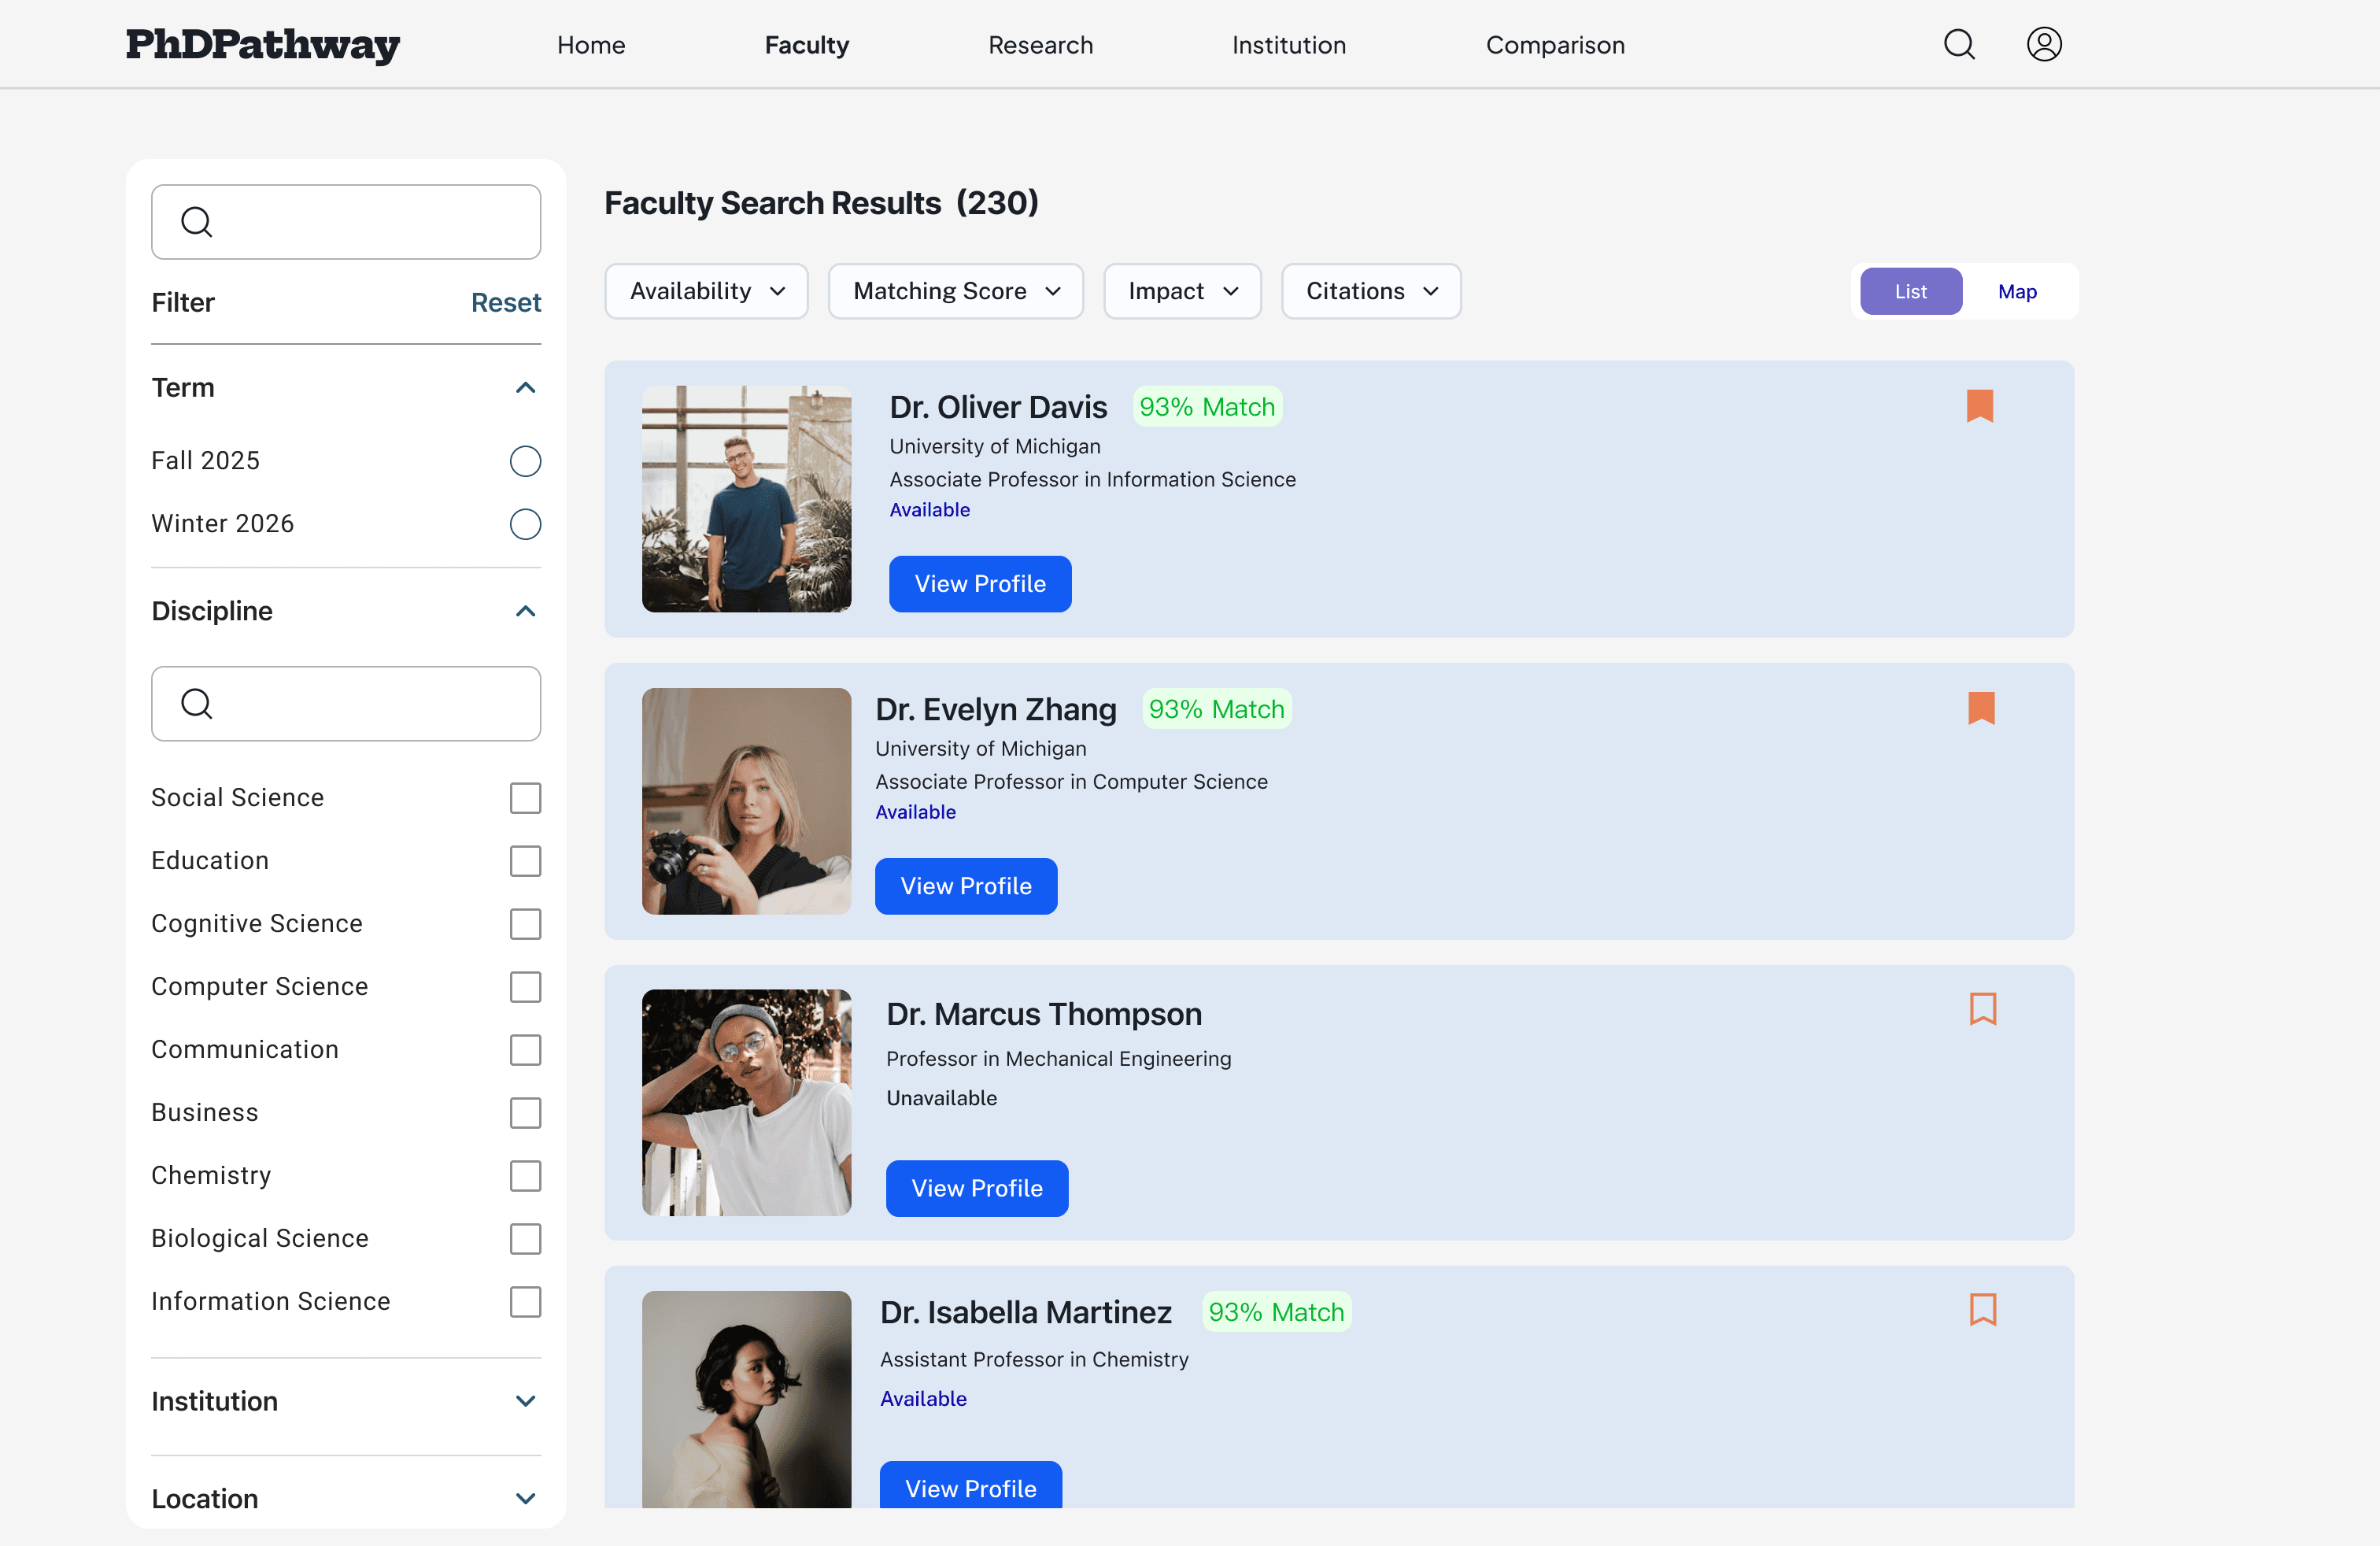Bookmark Dr. Isabella Martinez's profile
This screenshot has width=2380, height=1546.
pos(1982,1310)
